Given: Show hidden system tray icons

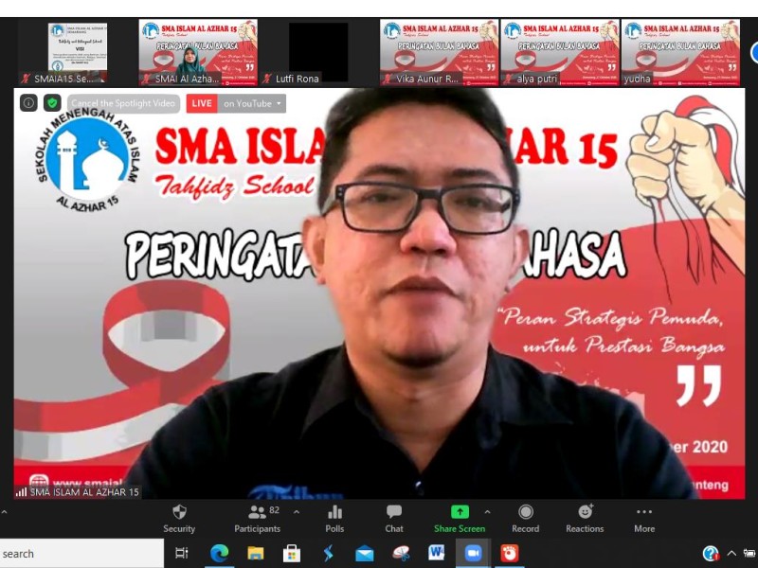Looking at the screenshot, I should [731, 554].
